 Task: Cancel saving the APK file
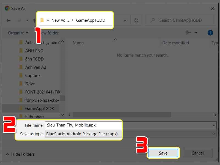197,153
